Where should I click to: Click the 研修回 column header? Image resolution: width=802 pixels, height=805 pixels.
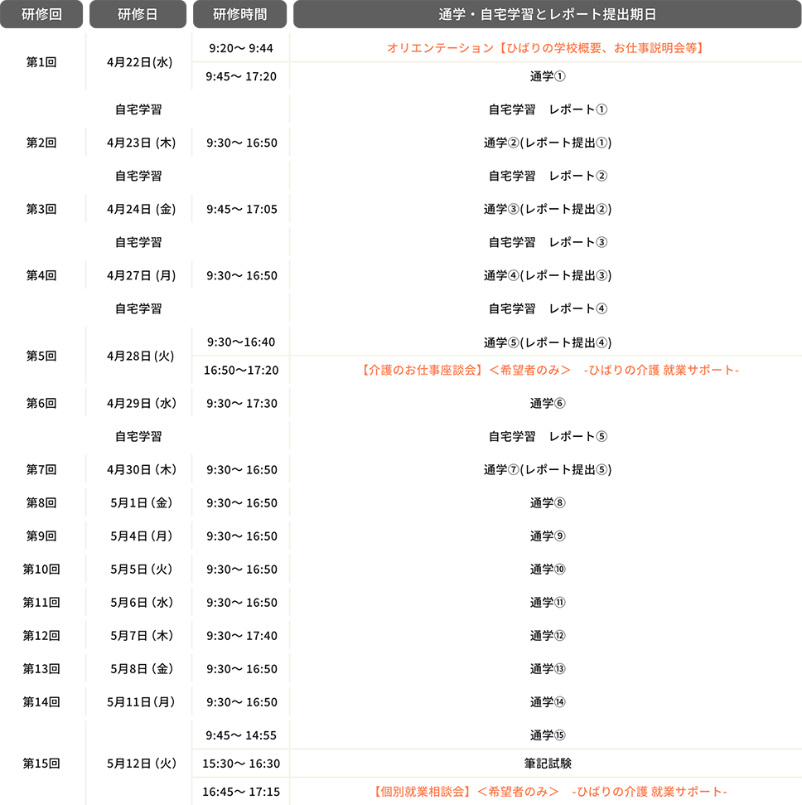(41, 15)
